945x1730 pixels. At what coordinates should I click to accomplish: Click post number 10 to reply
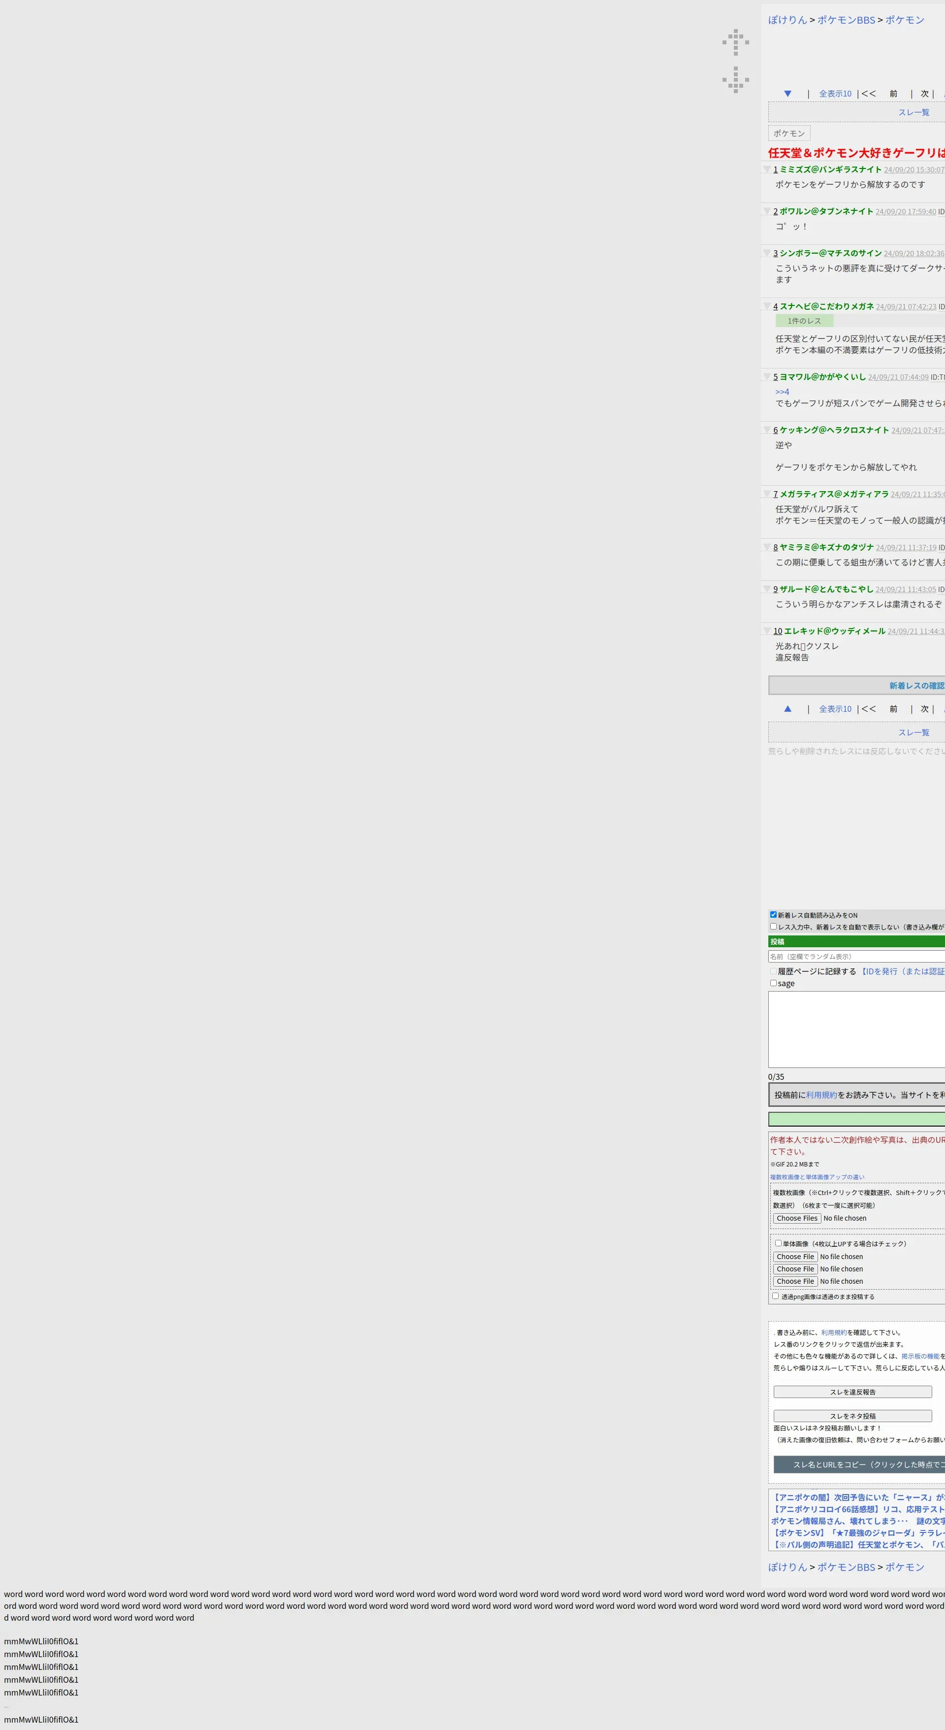point(777,632)
